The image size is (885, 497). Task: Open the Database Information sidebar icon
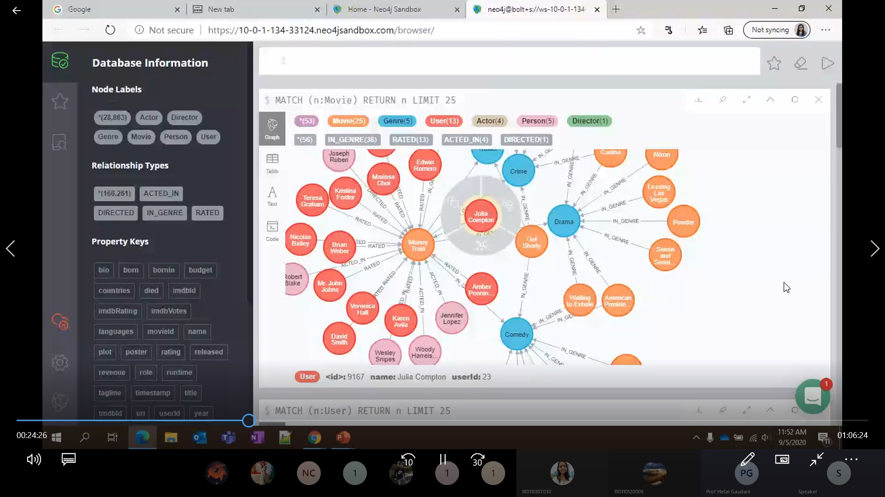(x=60, y=61)
